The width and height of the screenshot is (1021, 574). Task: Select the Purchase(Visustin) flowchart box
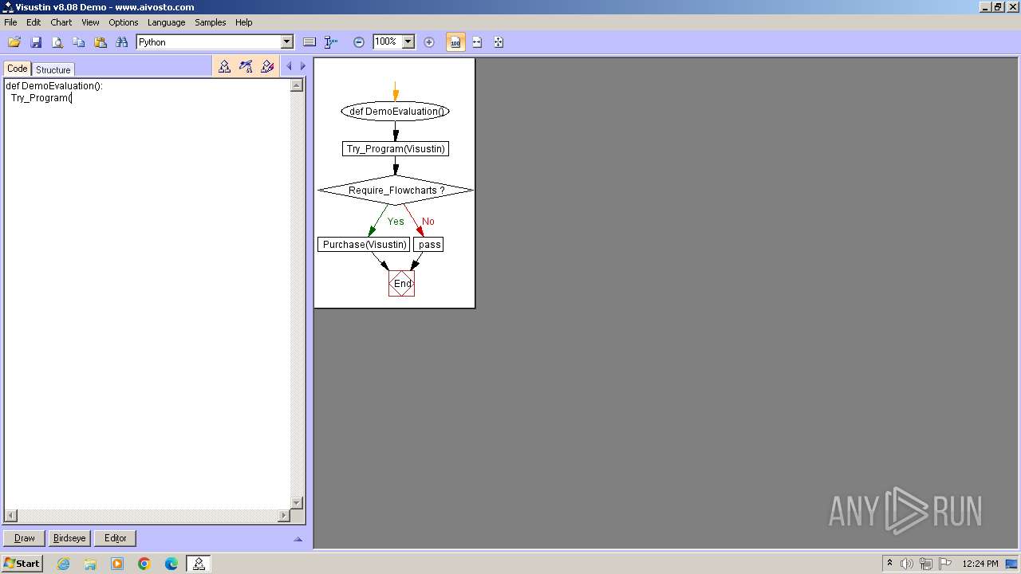point(365,245)
